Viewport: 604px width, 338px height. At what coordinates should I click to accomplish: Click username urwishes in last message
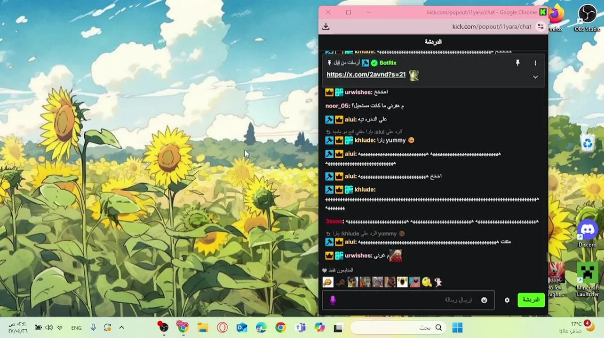pos(358,256)
